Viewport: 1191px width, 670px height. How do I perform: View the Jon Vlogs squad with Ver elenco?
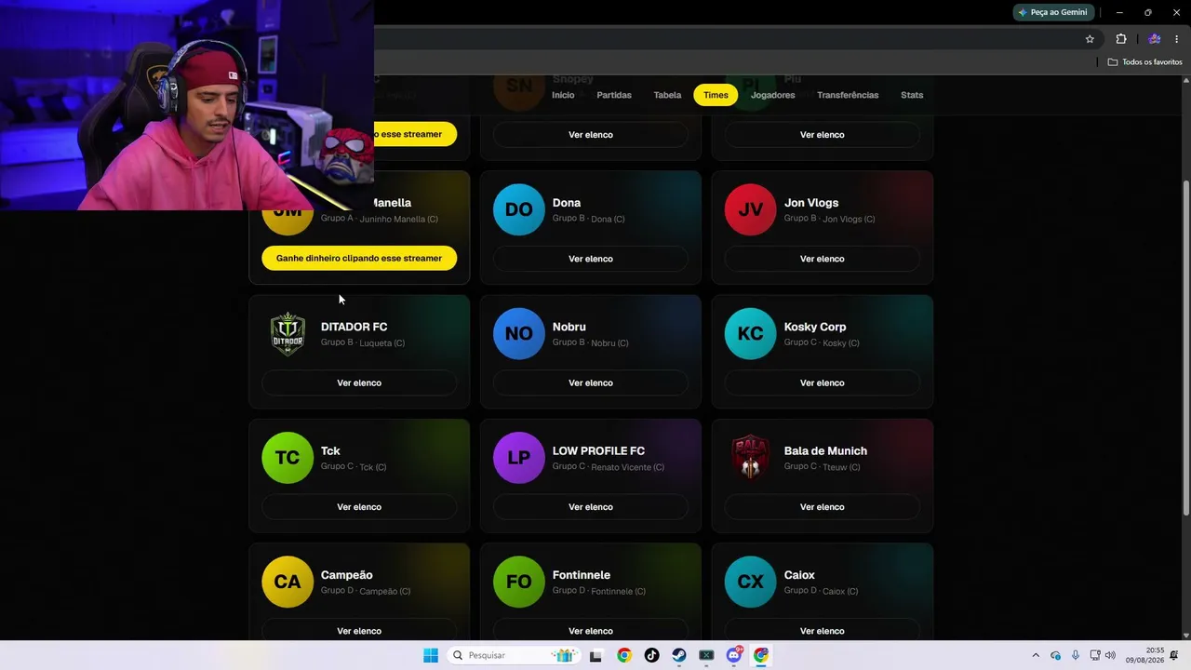[823, 259]
